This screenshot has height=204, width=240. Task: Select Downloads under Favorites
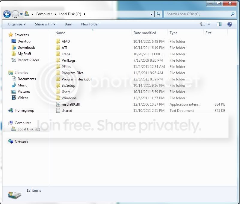pos(26,48)
